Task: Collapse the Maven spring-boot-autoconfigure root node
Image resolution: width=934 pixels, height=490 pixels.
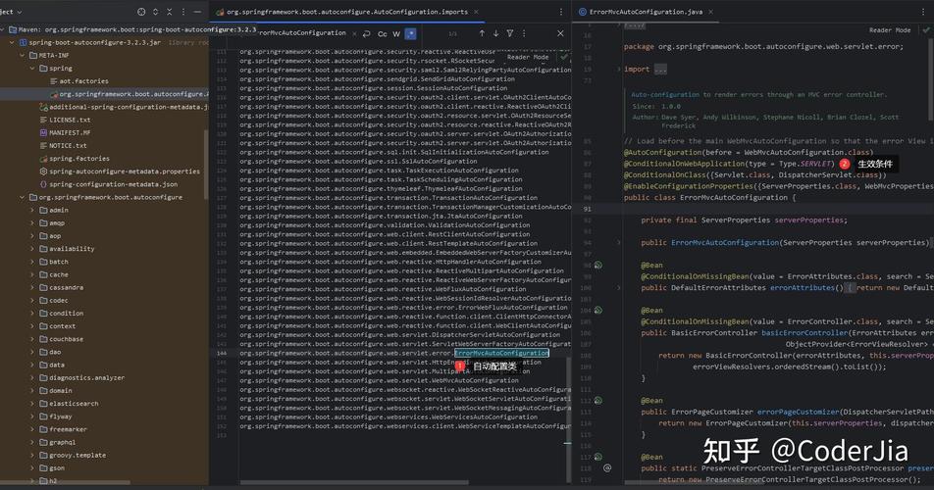Action: 3,29
